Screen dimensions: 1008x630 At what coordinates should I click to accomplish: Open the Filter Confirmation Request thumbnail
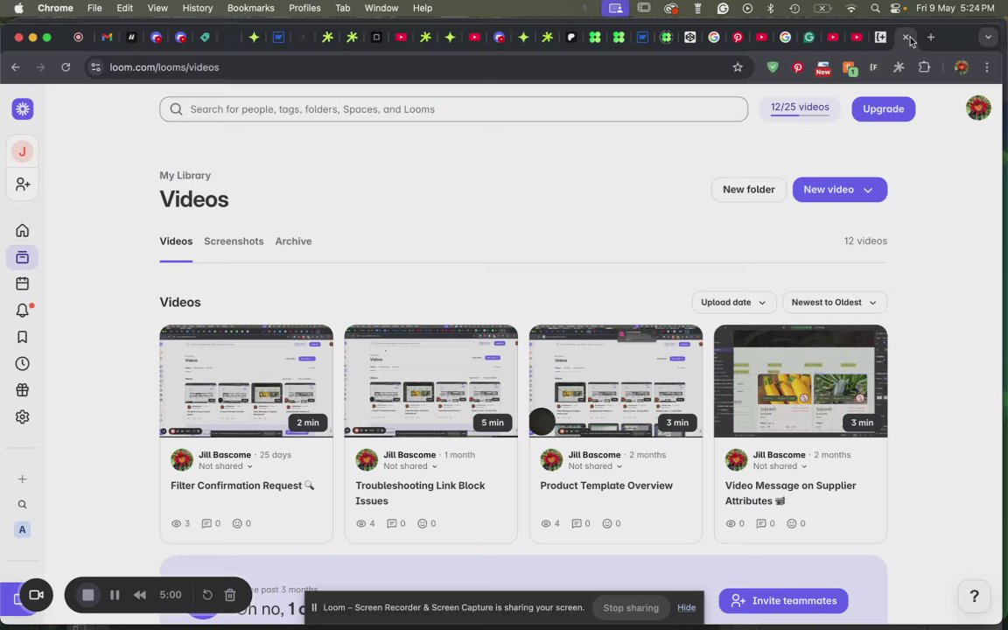246,381
